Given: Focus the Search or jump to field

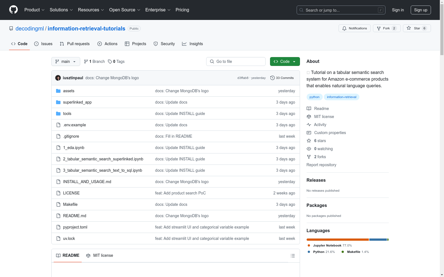Looking at the screenshot, I should [x=341, y=10].
